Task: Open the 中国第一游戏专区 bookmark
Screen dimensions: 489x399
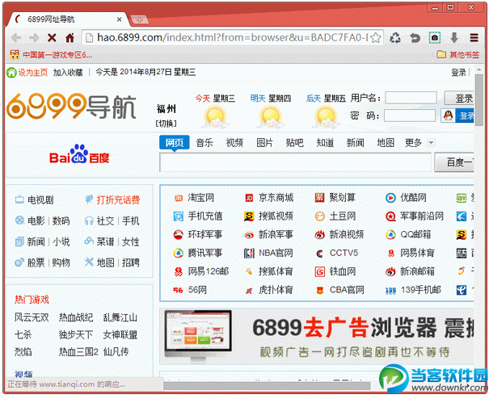Action: pos(51,55)
